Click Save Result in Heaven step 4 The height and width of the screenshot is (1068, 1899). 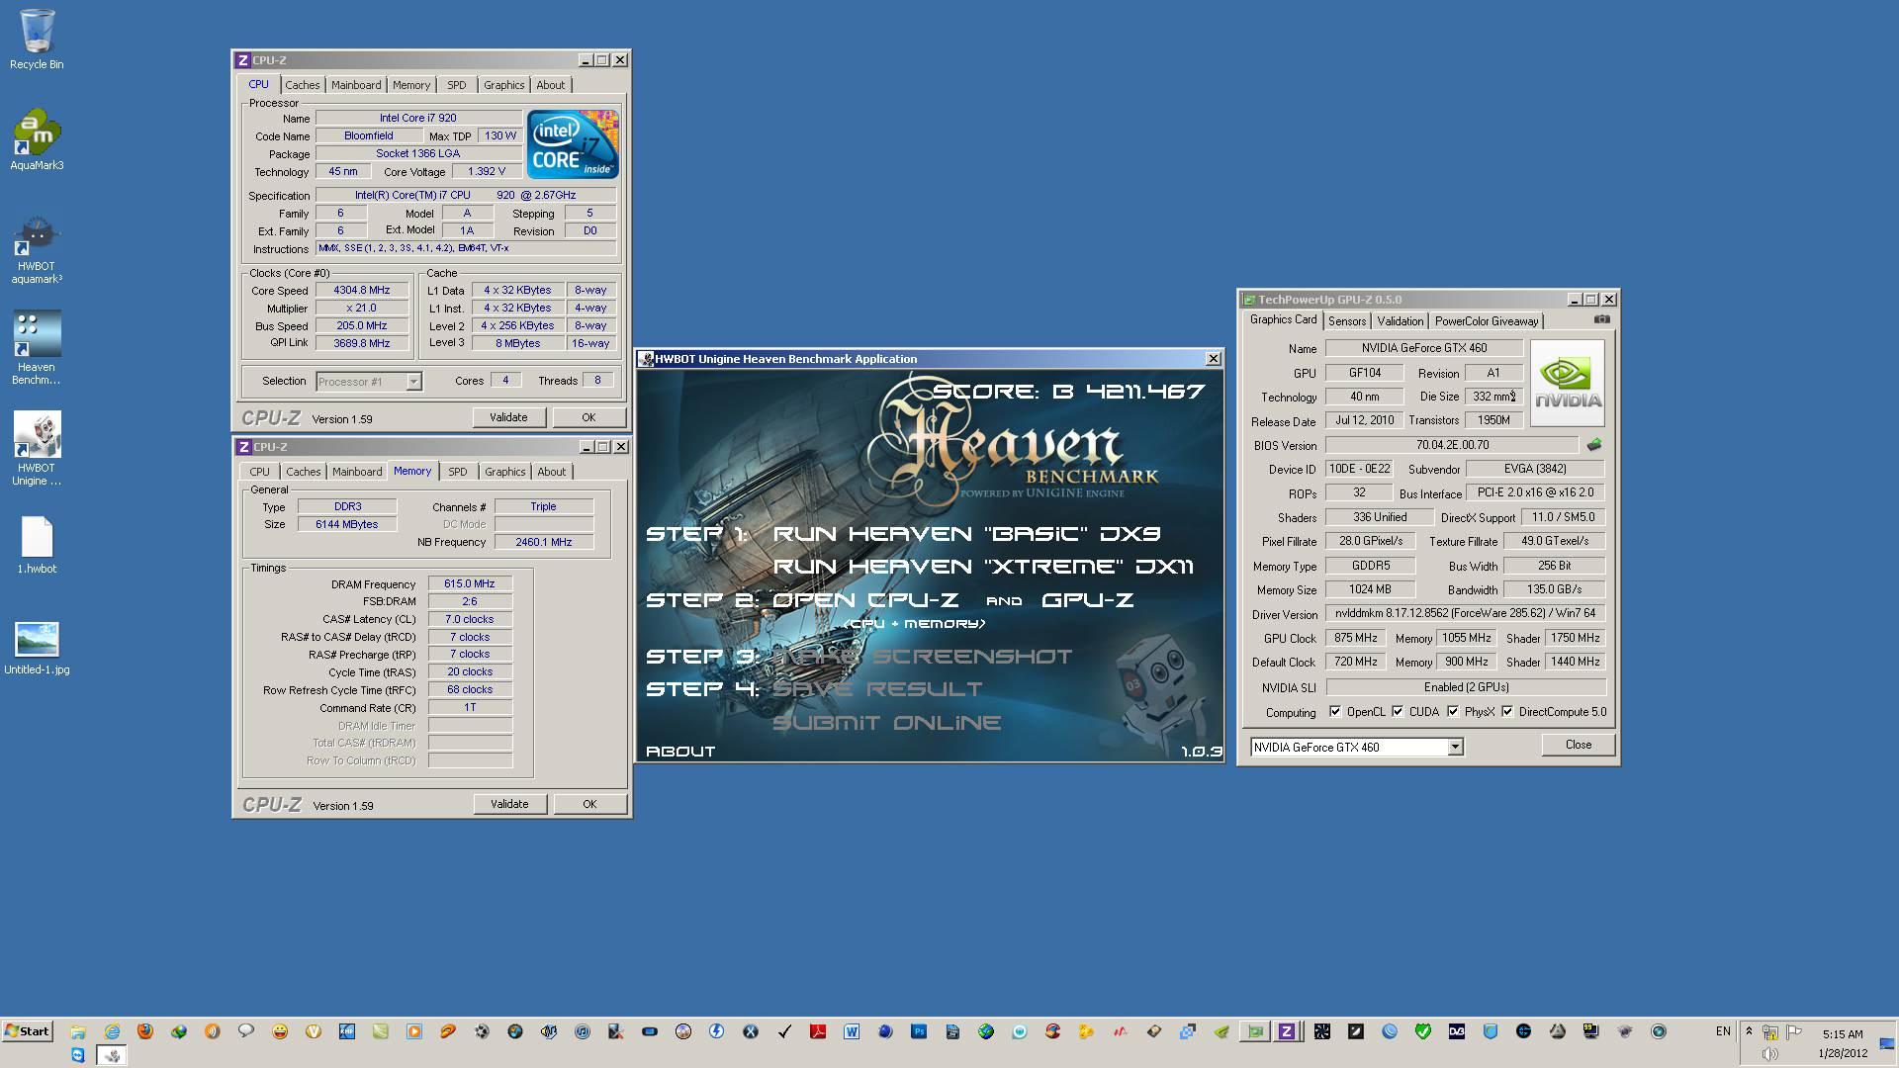coord(877,689)
